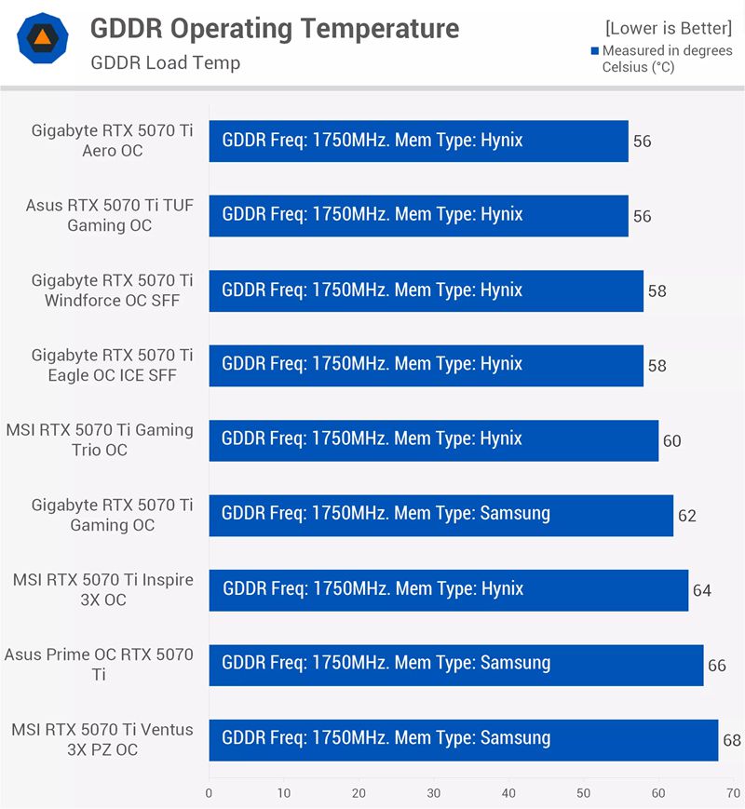
Task: Click the MSI Ventus 3X PZ OC bar
Action: tap(463, 740)
